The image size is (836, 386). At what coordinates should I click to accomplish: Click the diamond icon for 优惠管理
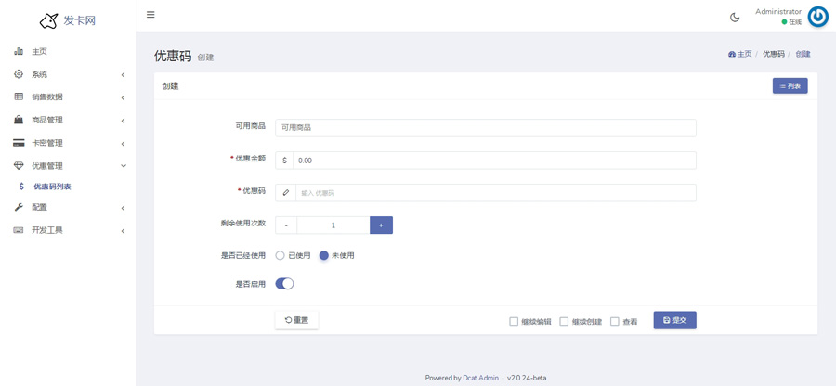[x=19, y=166]
